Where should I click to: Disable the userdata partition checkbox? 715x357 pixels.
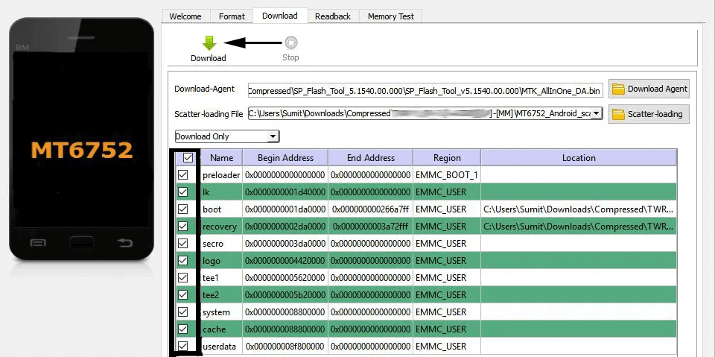pos(182,347)
